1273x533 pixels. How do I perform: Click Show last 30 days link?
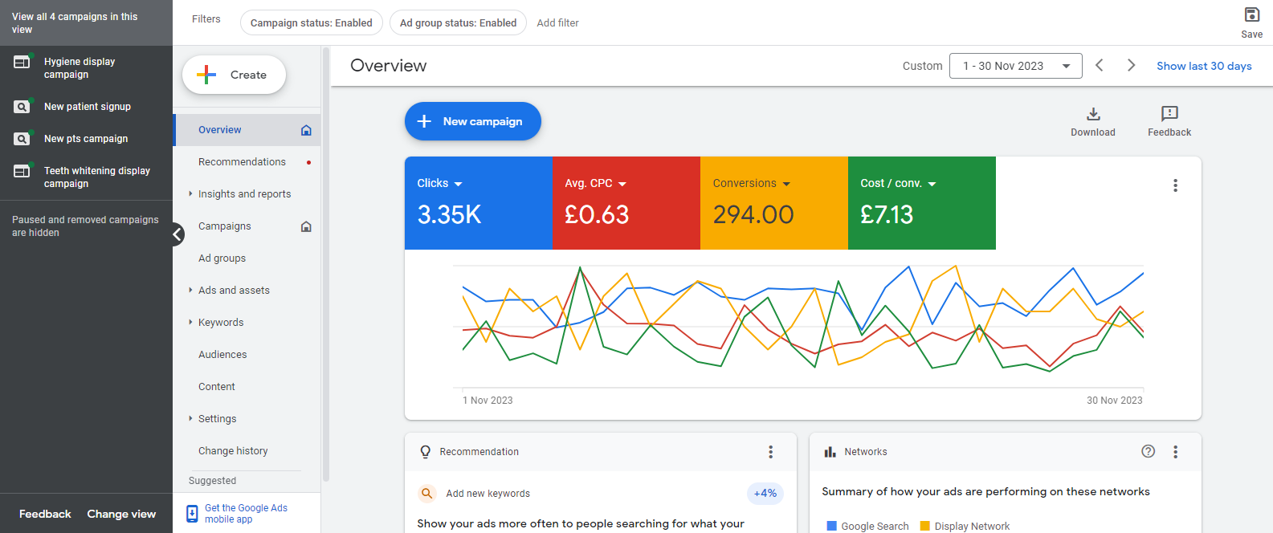pyautogui.click(x=1203, y=66)
